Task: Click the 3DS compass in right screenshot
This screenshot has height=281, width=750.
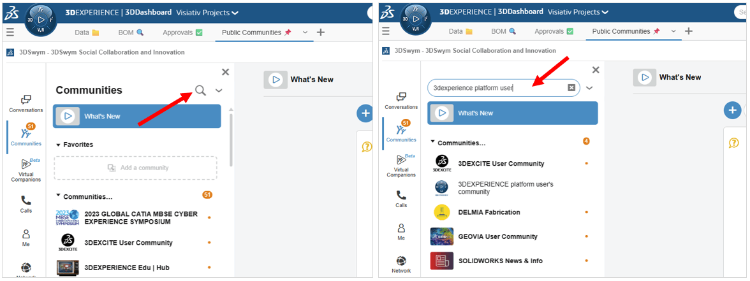Action: pos(416,19)
